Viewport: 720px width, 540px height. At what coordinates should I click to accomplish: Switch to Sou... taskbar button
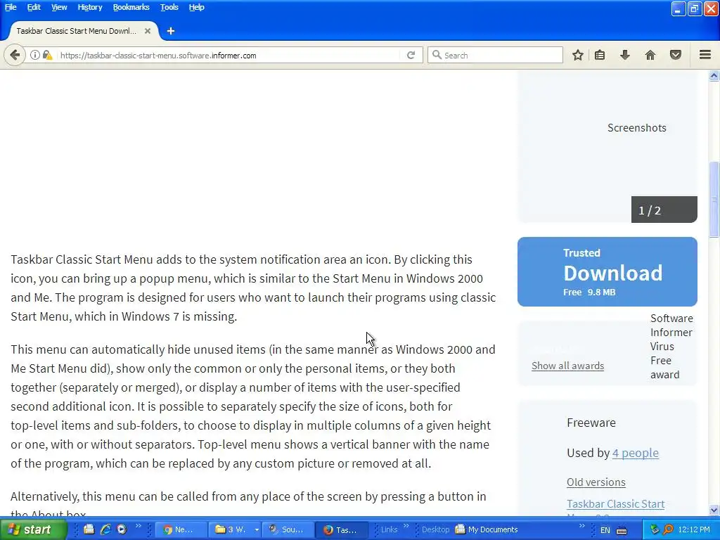pyautogui.click(x=288, y=529)
